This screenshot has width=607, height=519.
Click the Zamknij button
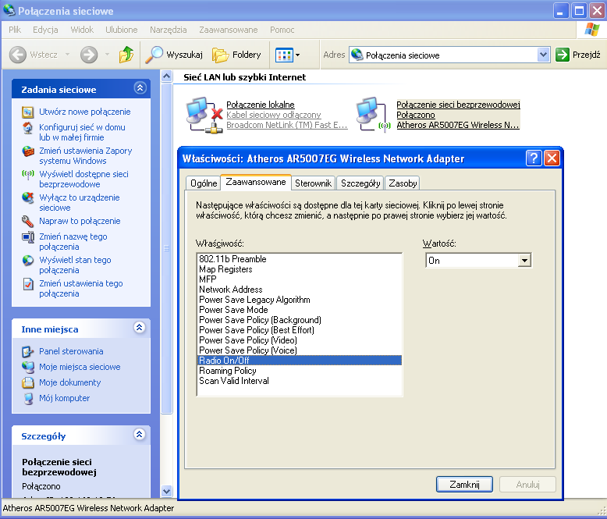(x=464, y=484)
